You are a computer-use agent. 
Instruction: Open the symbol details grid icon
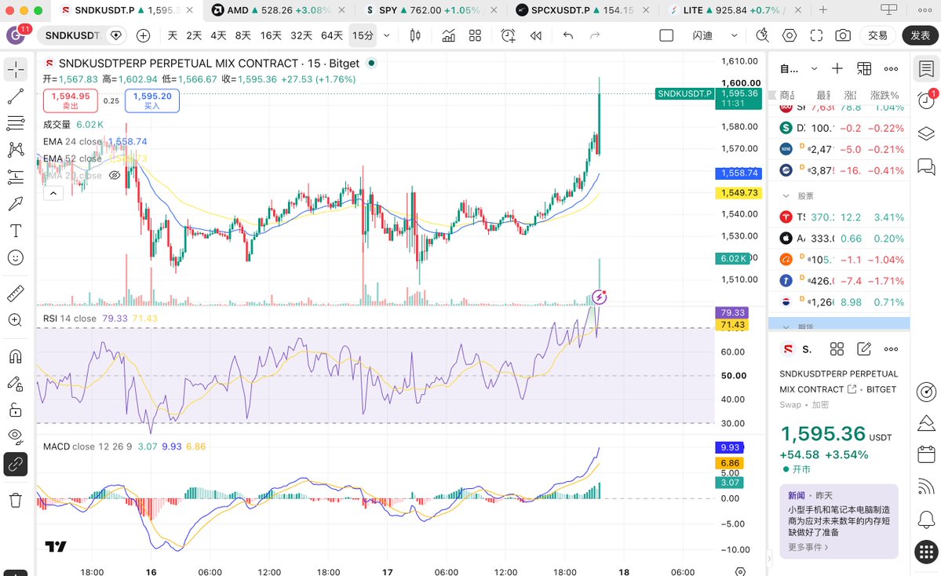pos(837,349)
